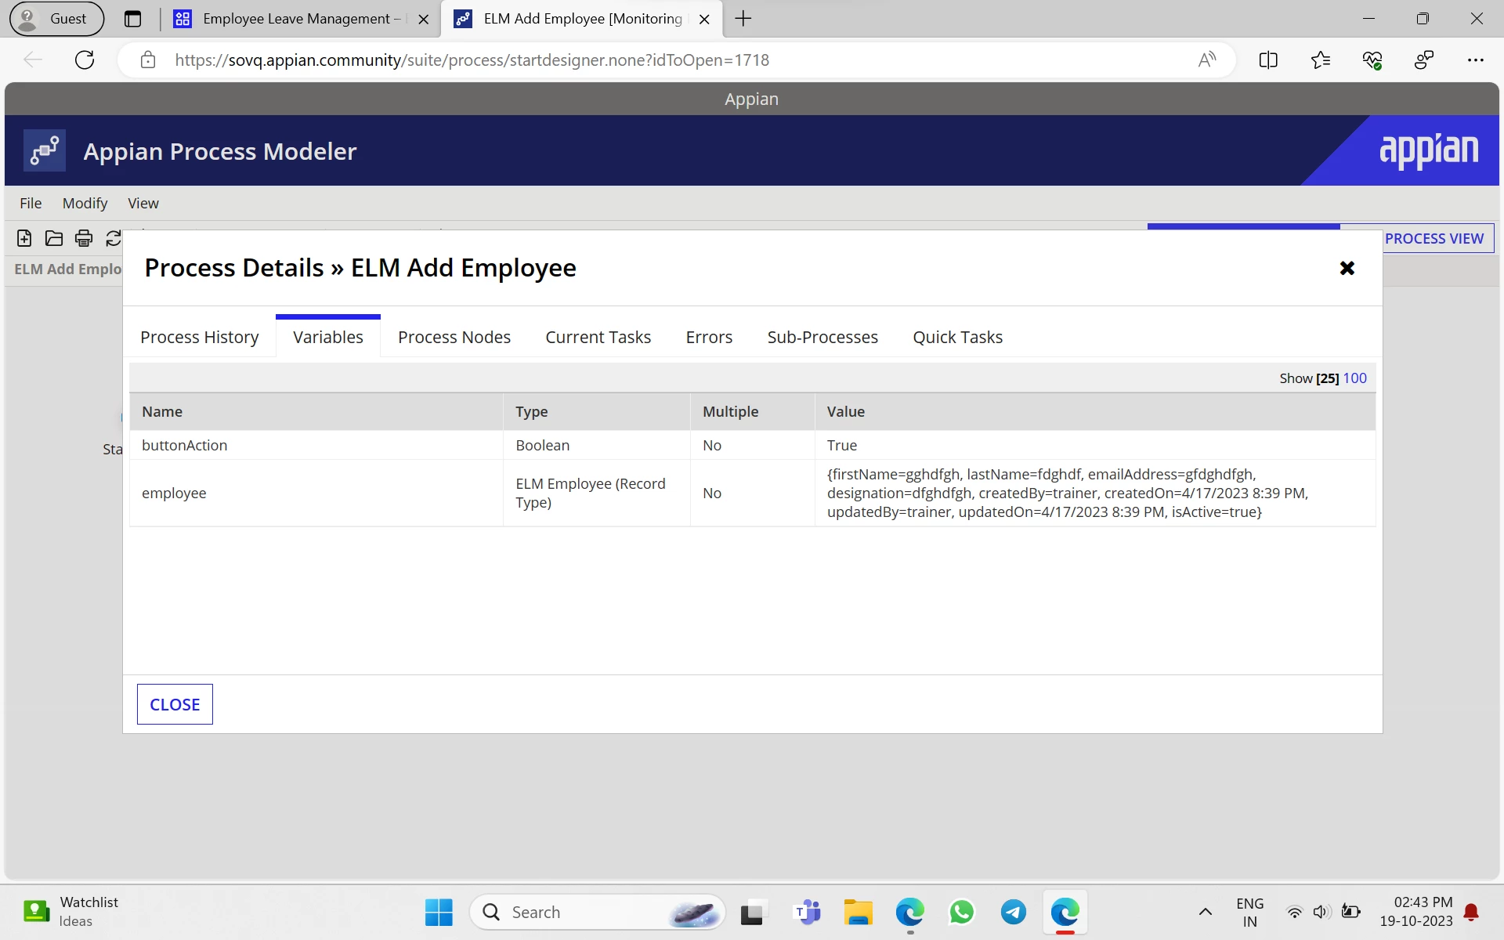The height and width of the screenshot is (940, 1504).
Task: Close the ELM Add Employee Monitoring tab
Action: [704, 20]
